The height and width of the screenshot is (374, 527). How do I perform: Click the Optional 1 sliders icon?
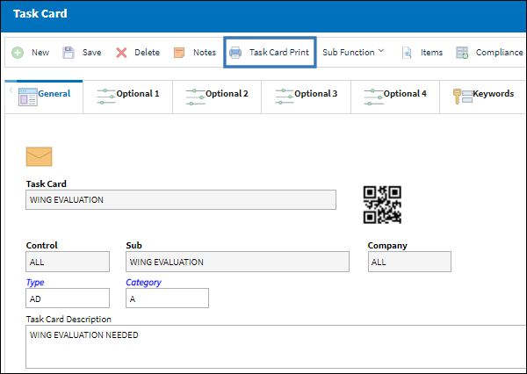[106, 97]
